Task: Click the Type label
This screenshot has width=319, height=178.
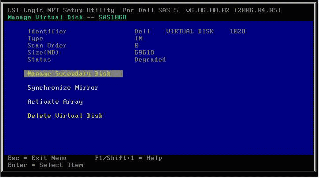Action: [35, 39]
